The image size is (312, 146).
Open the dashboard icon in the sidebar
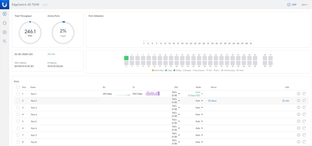5,14
